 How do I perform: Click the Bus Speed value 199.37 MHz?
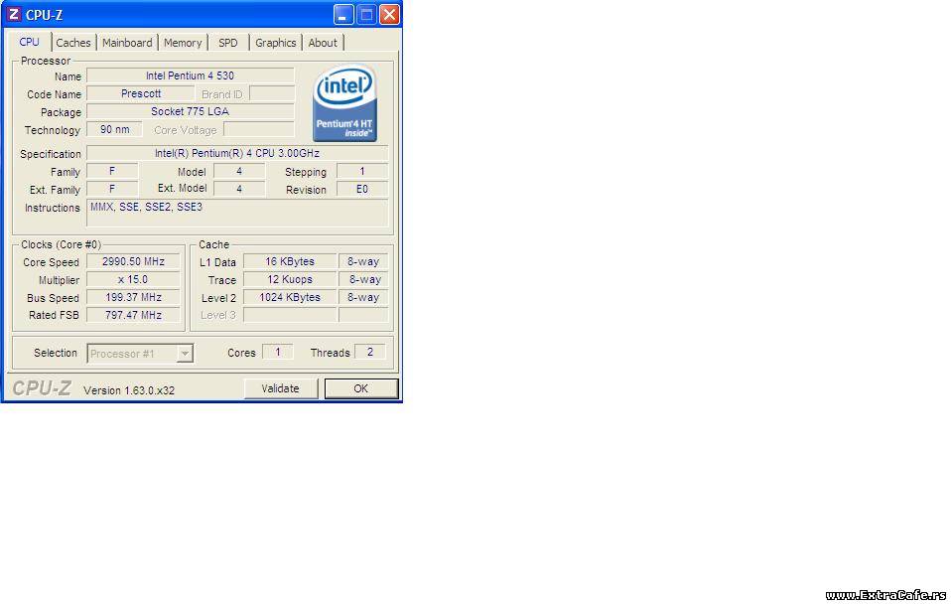[133, 297]
